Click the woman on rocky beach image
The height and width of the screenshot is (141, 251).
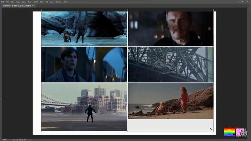click(171, 101)
